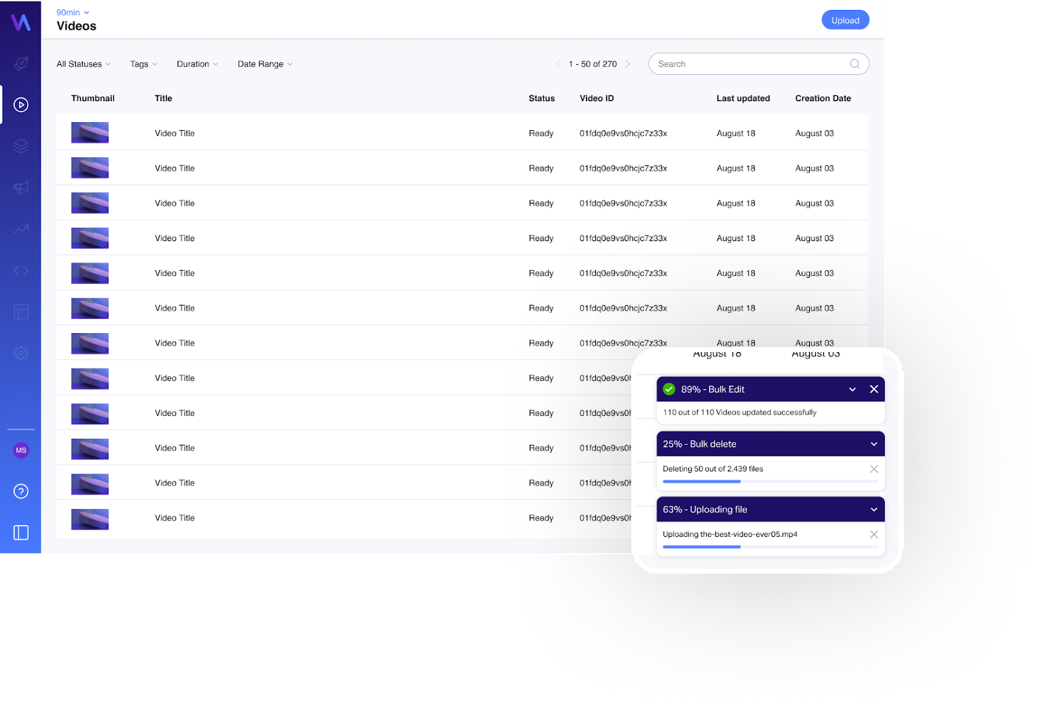Open the Tags filter dropdown
The height and width of the screenshot is (722, 1052).
pyautogui.click(x=143, y=64)
